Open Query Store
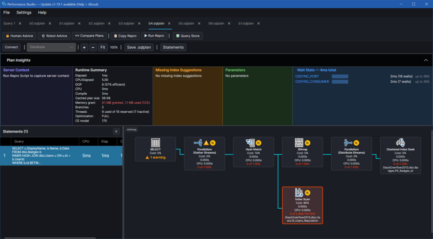Image resolution: width=433 pixels, height=239 pixels. point(188,36)
